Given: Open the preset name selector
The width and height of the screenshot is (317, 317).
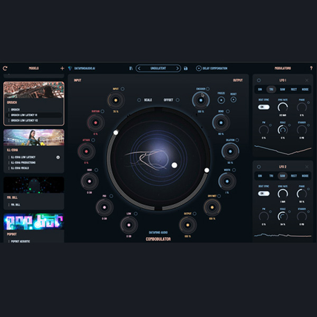Looking at the screenshot, I should coord(158,68).
